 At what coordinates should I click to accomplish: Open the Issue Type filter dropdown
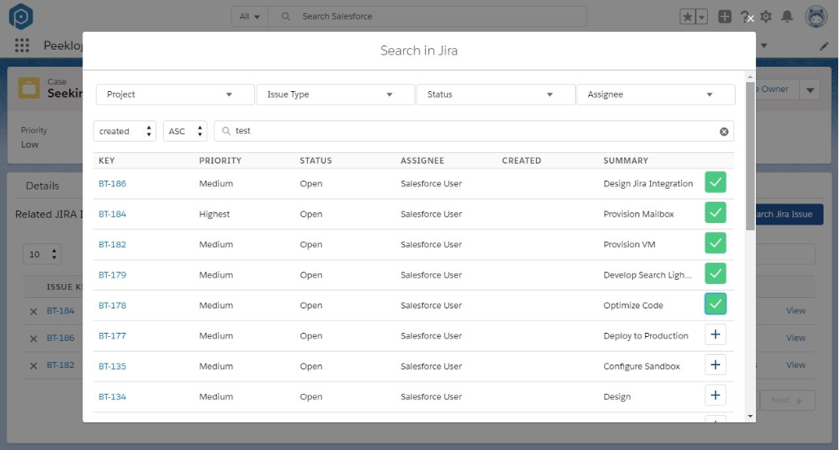pos(336,94)
